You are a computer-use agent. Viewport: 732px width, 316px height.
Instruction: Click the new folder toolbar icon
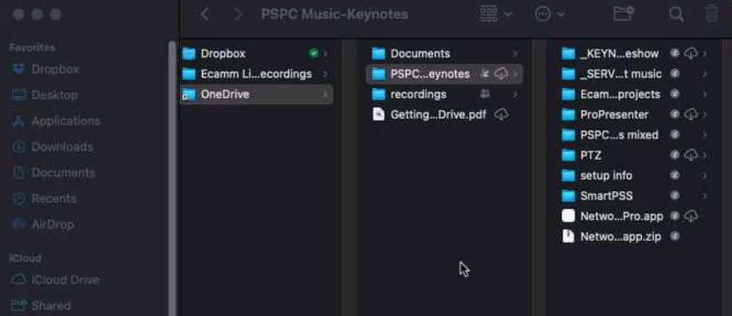pyautogui.click(x=624, y=14)
